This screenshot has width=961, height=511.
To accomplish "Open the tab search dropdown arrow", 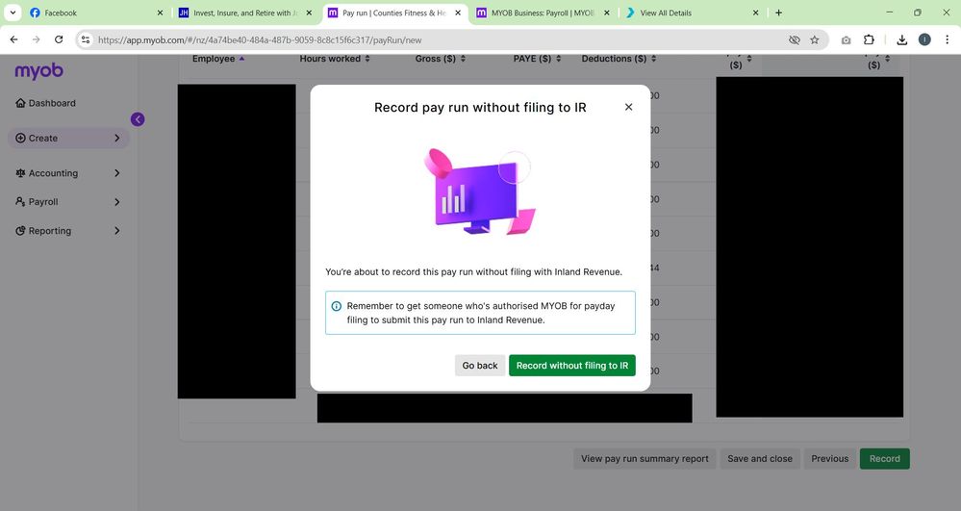I will pos(13,13).
